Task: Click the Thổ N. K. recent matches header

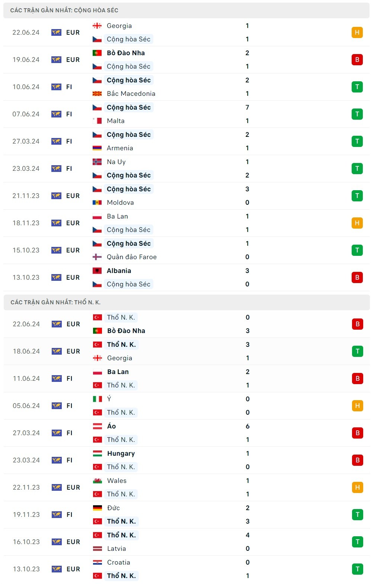Action: (x=55, y=302)
